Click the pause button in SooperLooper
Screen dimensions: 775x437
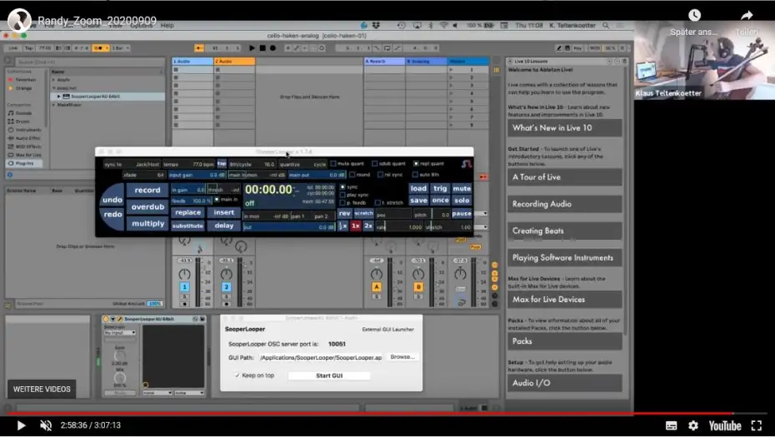tap(462, 213)
